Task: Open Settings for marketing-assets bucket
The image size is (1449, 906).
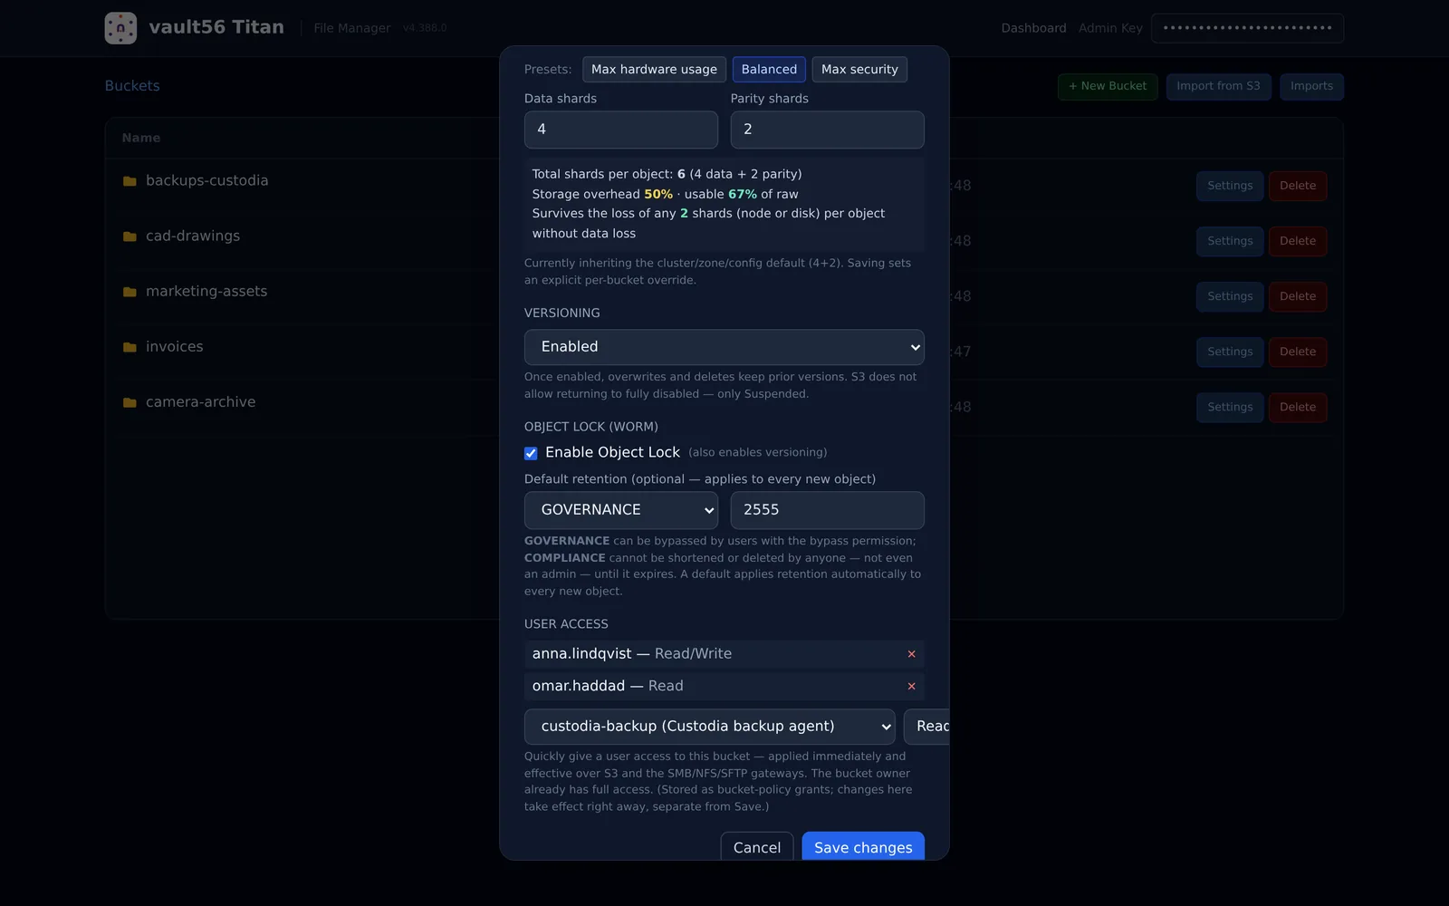Action: coord(1230,296)
